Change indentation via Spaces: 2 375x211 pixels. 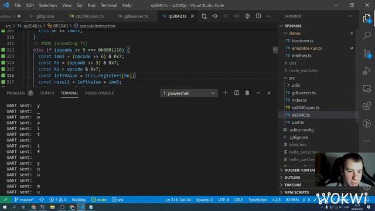[x=204, y=199]
